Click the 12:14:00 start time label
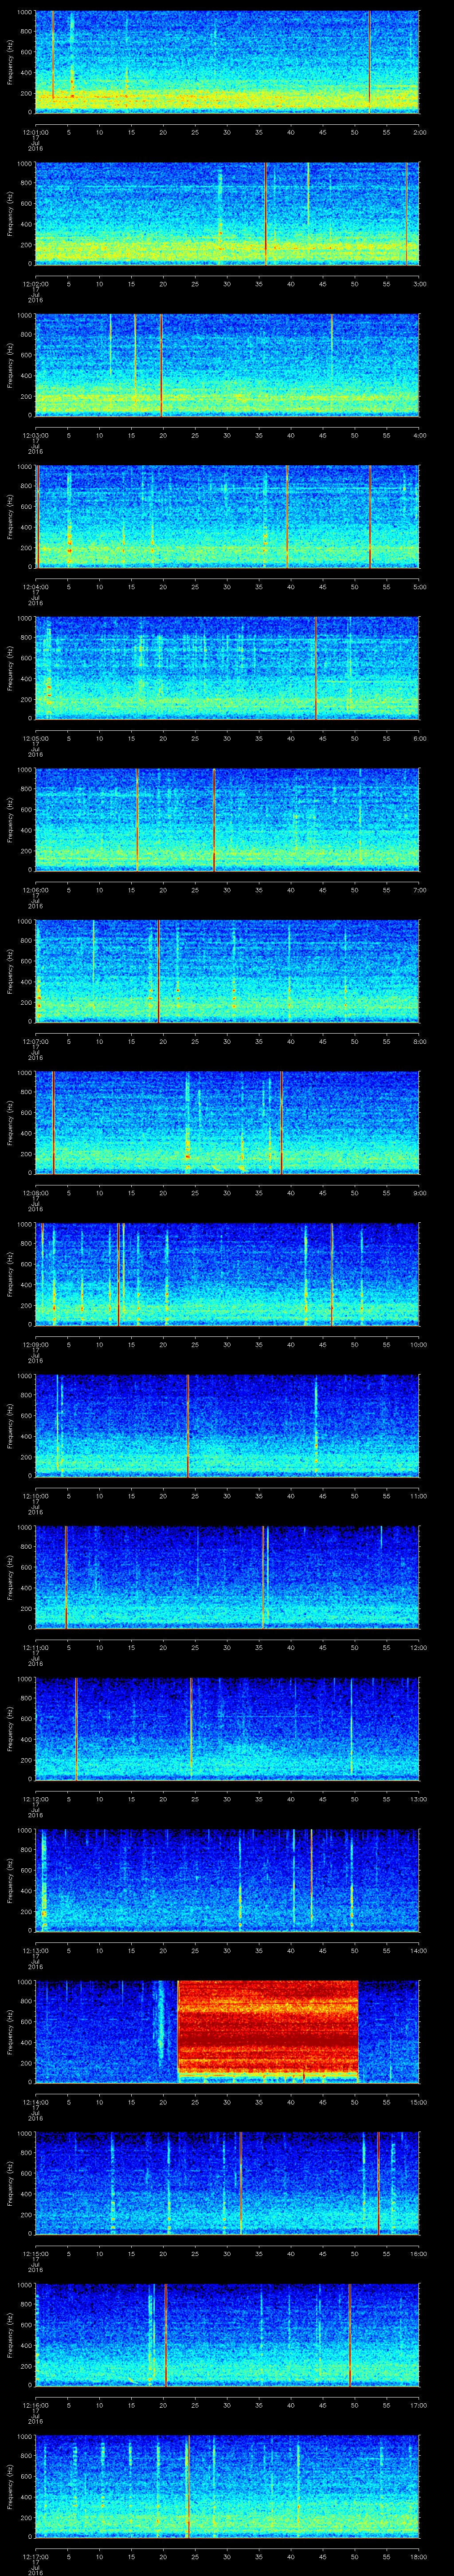454x2576 pixels. click(x=36, y=2102)
